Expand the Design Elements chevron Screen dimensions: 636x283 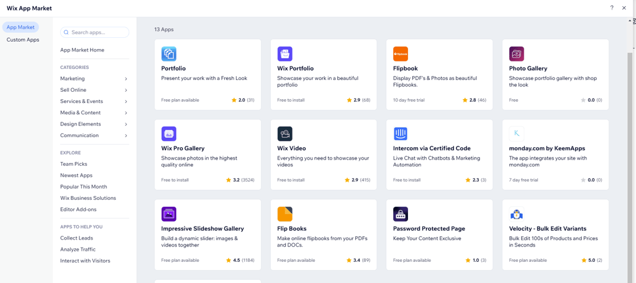click(x=126, y=124)
